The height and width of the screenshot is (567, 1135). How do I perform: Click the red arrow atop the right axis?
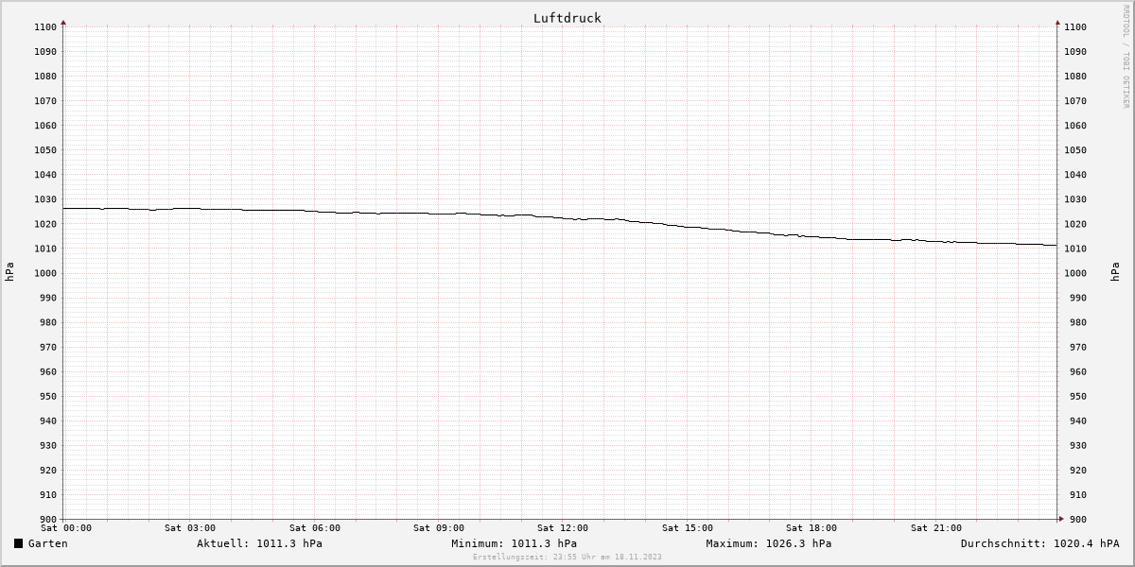click(x=1057, y=22)
